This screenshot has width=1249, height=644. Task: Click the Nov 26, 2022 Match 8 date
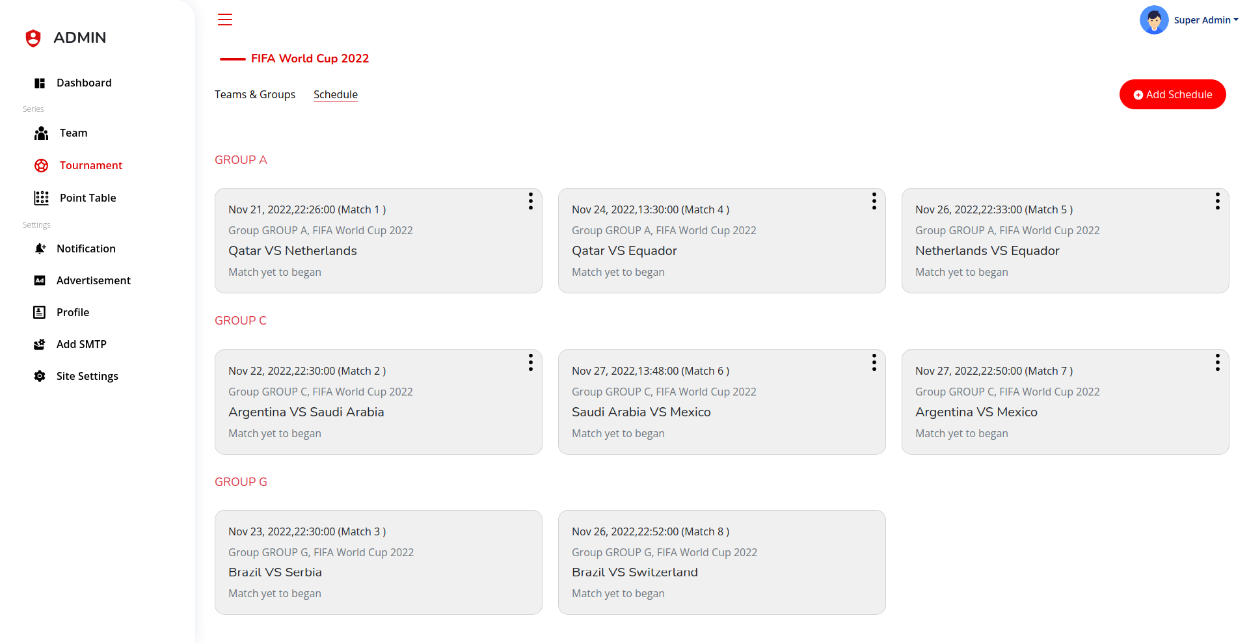coord(651,532)
